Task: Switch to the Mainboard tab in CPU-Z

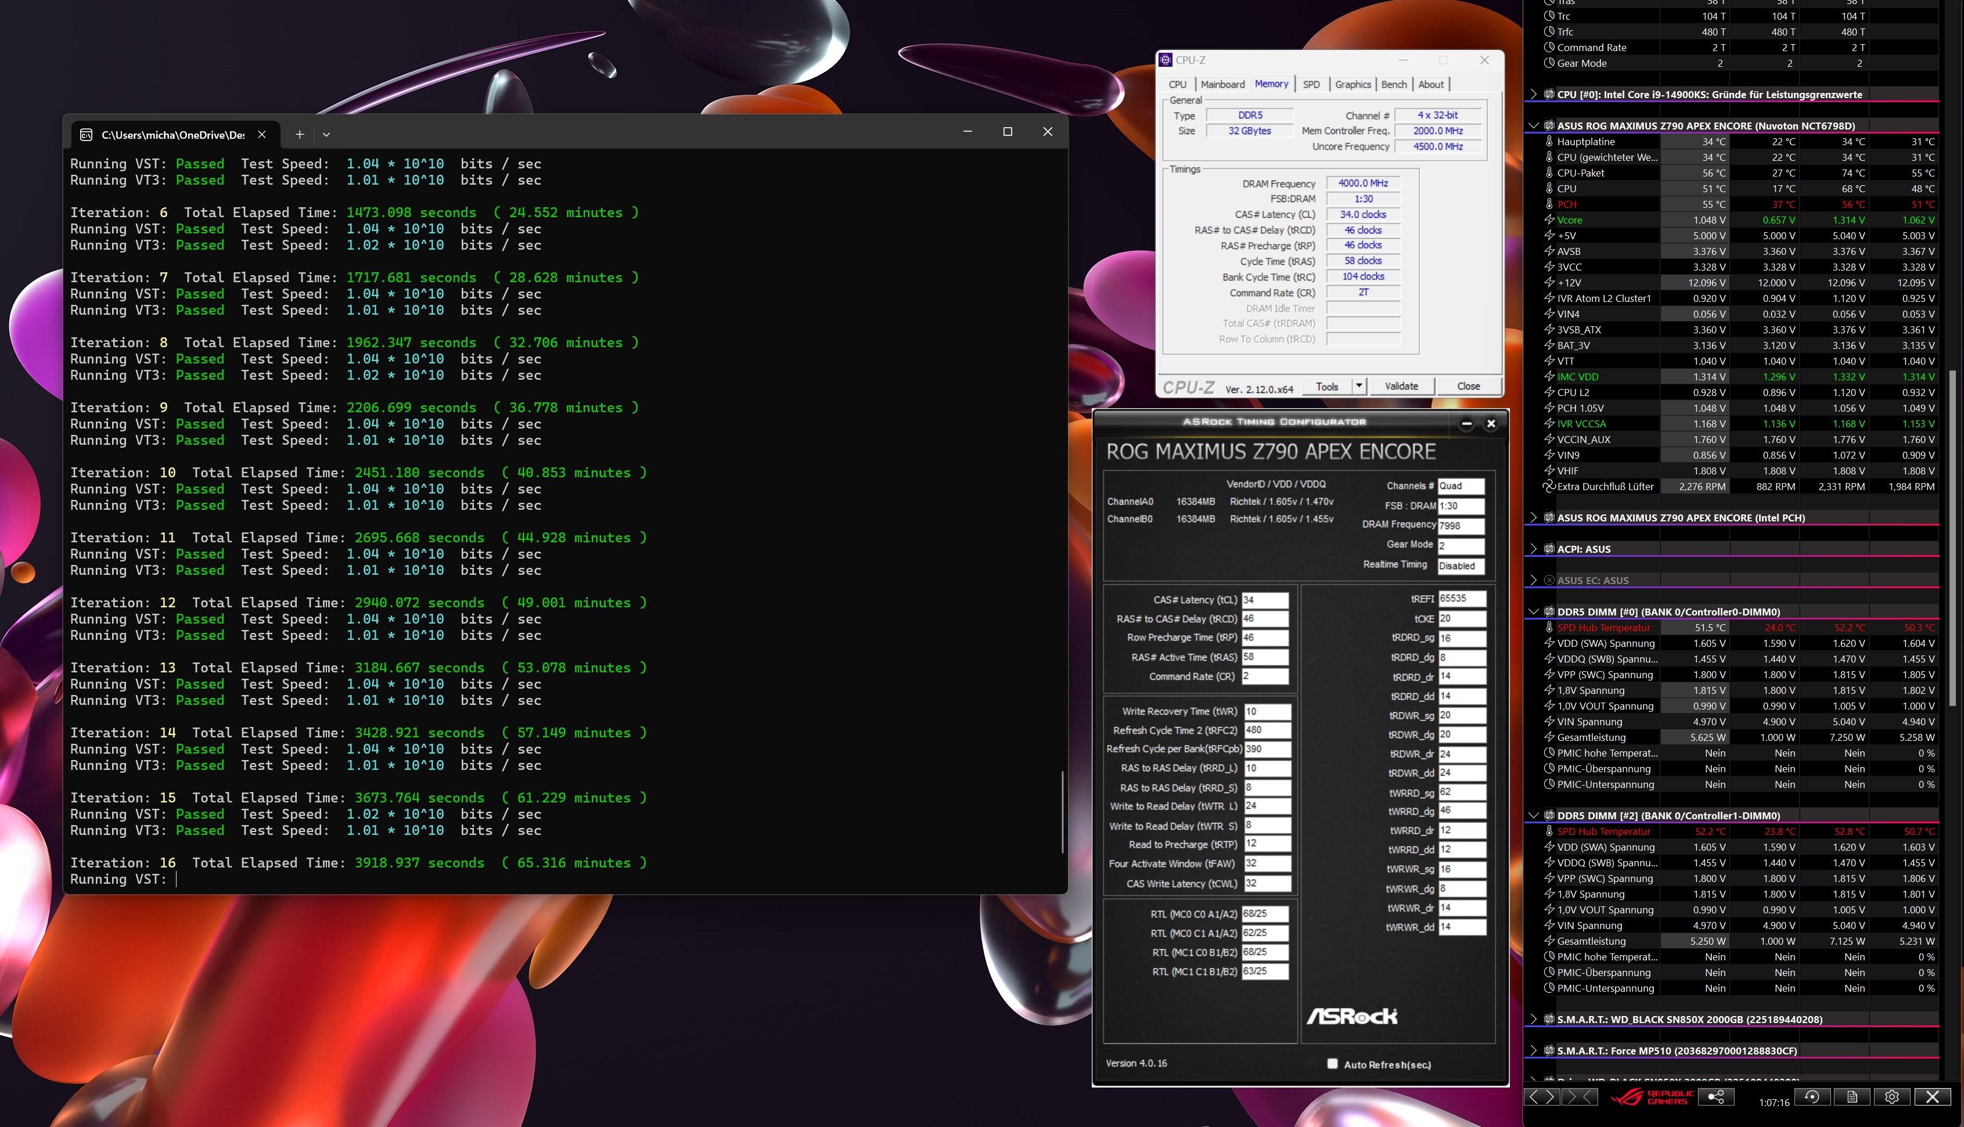Action: tap(1222, 84)
